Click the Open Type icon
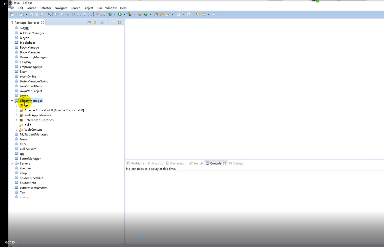 (x=156, y=14)
